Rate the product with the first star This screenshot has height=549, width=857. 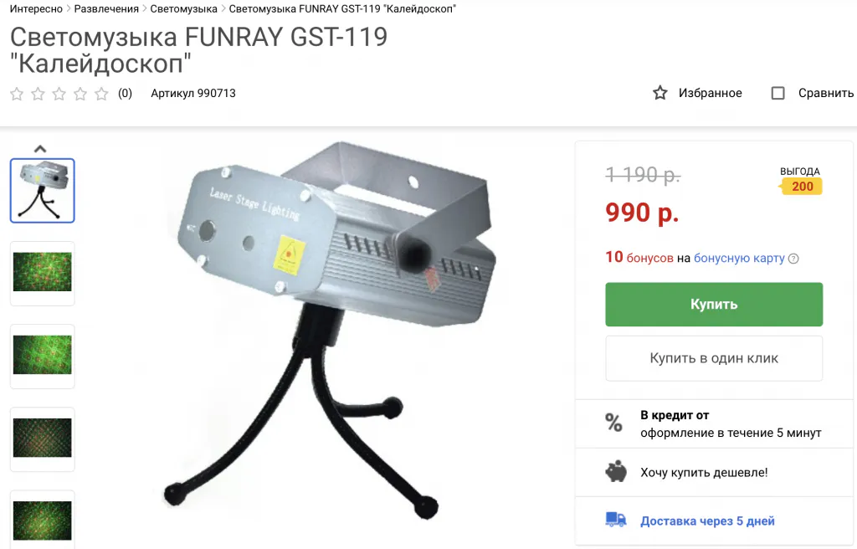click(x=17, y=94)
